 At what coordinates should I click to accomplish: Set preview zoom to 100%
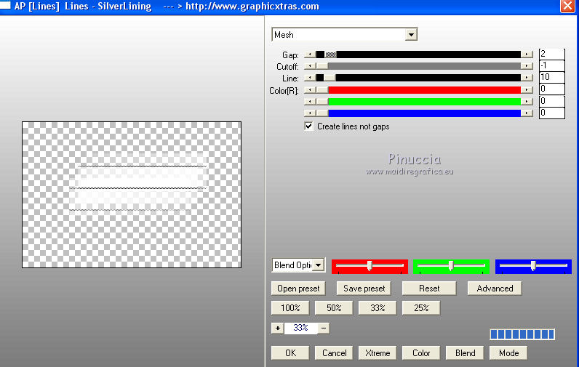(290, 308)
